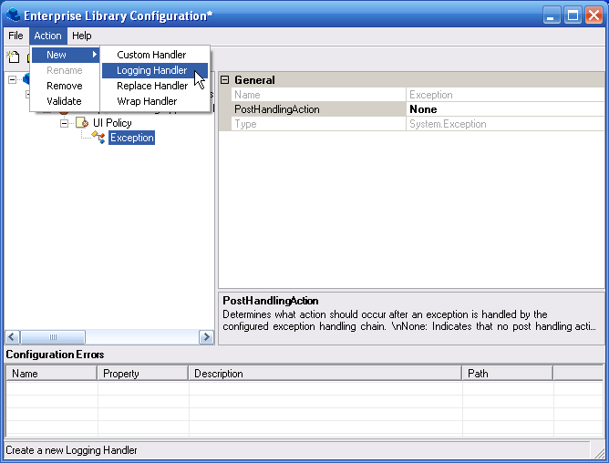
Task: Select Replace Handler menu entry
Action: pos(152,86)
